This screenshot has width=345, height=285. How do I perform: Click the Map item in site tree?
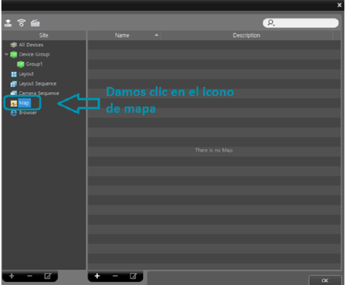24,103
